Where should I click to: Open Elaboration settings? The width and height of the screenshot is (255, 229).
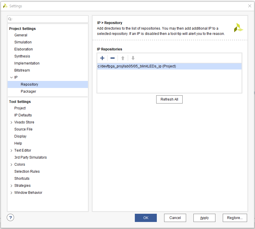click(23, 49)
